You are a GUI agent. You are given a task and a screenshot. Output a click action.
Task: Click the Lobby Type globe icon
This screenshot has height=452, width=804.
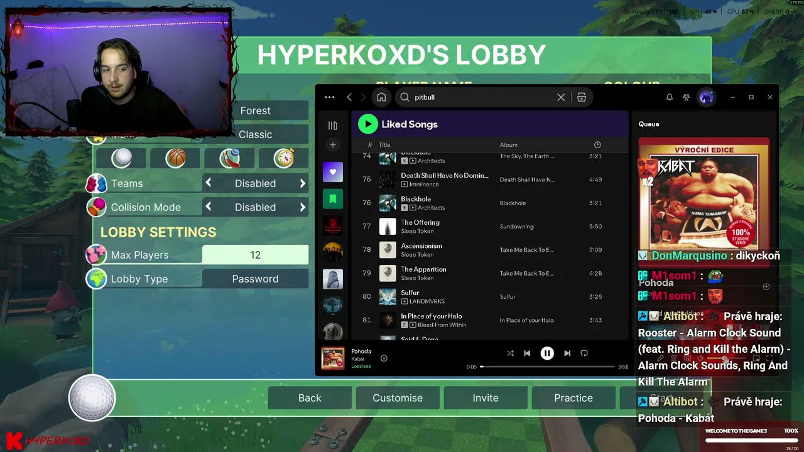click(96, 279)
